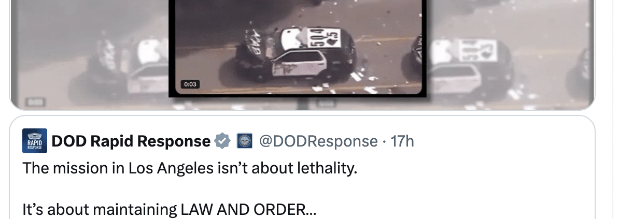Click the 'maintaining LAW AND ORDER' text line
The height and width of the screenshot is (219, 619).
[x=170, y=210]
